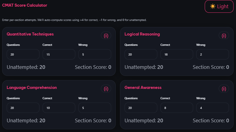Select Language Comprehension Correct field showing 10
The height and width of the screenshot is (132, 236).
[x=59, y=108]
